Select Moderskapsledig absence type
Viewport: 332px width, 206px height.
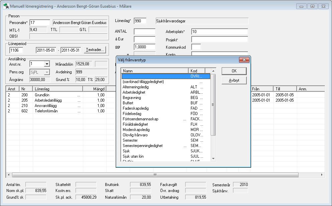click(166, 130)
